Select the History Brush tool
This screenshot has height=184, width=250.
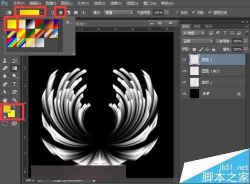click(x=14, y=61)
